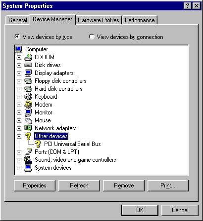Select View devices by type
This screenshot has height=221, width=203.
pyautogui.click(x=44, y=37)
